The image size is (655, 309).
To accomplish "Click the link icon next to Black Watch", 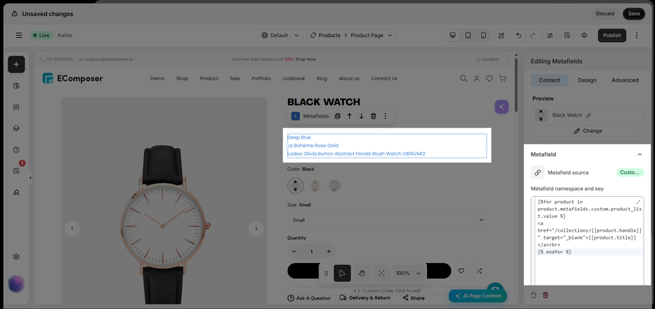I will (588, 116).
